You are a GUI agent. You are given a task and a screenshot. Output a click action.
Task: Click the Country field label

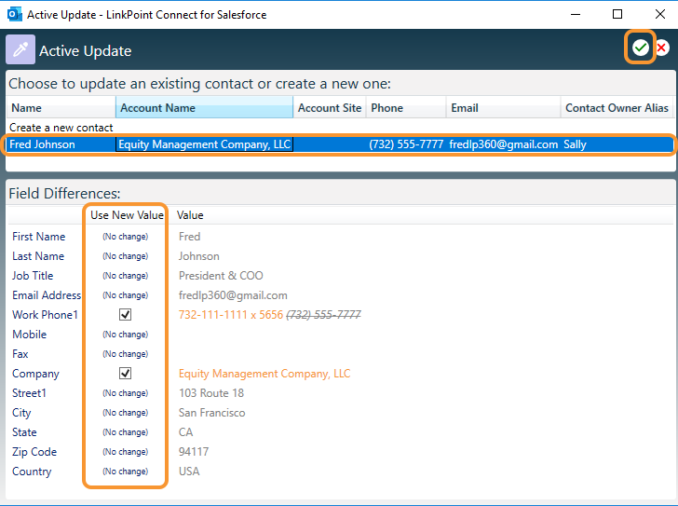32,472
